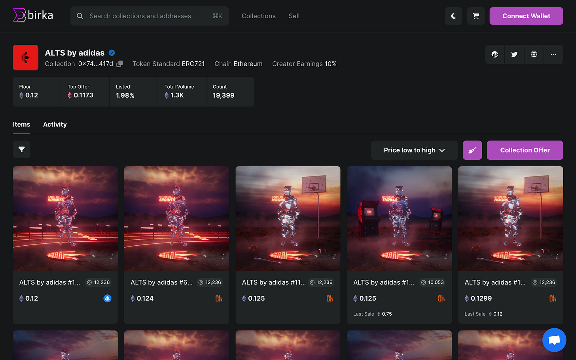Copy the collection address icon
Image resolution: width=576 pixels, height=360 pixels.
pos(119,64)
